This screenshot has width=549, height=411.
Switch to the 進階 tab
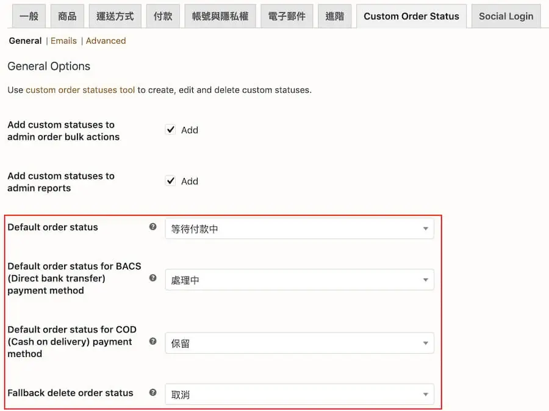tap(334, 16)
